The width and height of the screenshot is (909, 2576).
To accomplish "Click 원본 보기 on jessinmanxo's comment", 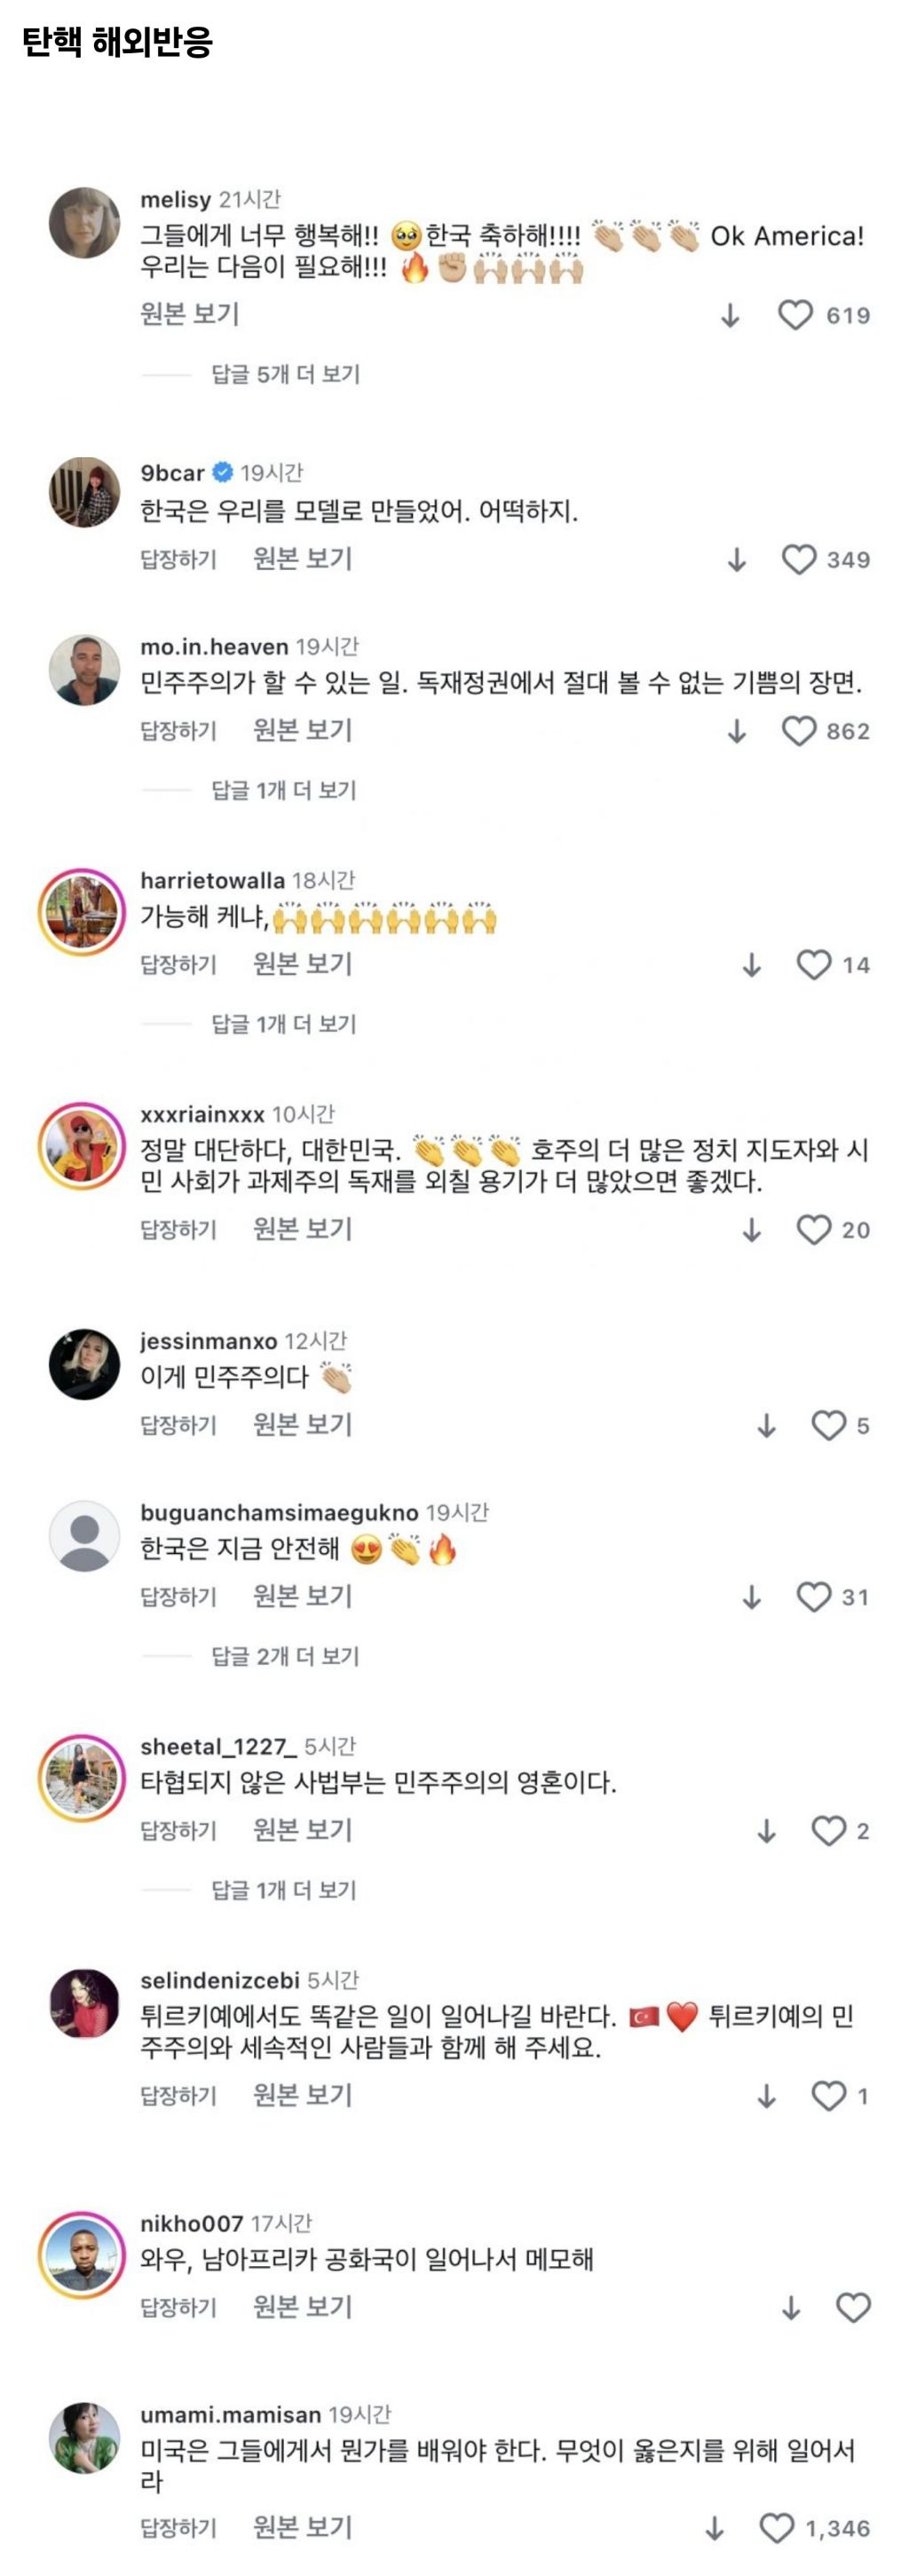I will click(x=303, y=1424).
